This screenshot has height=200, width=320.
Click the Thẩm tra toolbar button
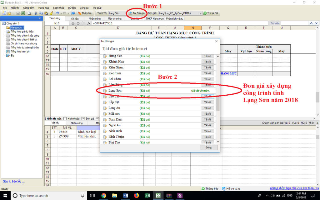(85, 13)
